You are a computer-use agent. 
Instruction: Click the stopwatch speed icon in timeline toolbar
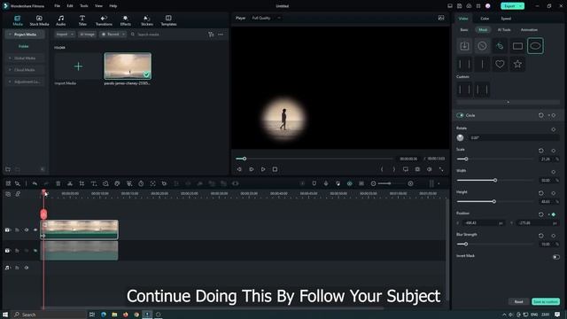coord(141,183)
